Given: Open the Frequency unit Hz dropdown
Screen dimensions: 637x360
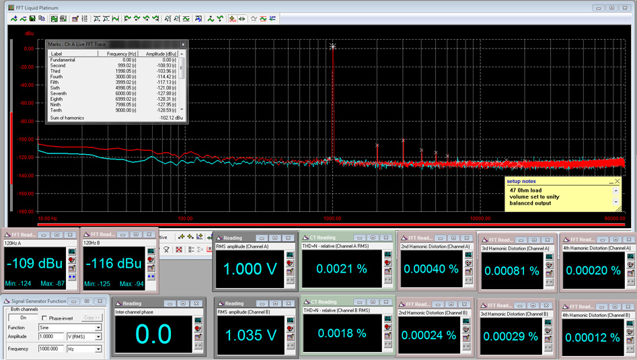Looking at the screenshot, I should pyautogui.click(x=98, y=349).
